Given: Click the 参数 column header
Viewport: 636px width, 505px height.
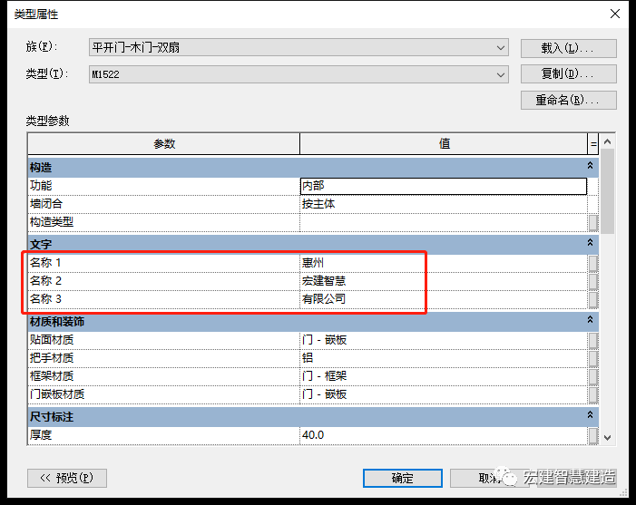Looking at the screenshot, I should [x=164, y=144].
